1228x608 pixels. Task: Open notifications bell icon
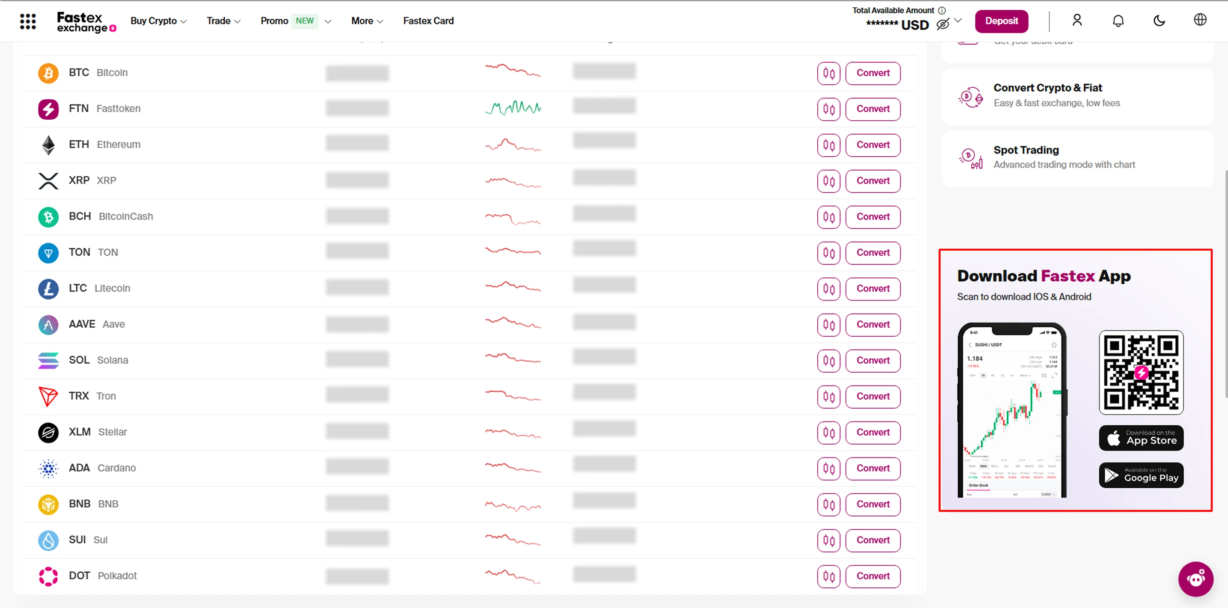(x=1118, y=21)
